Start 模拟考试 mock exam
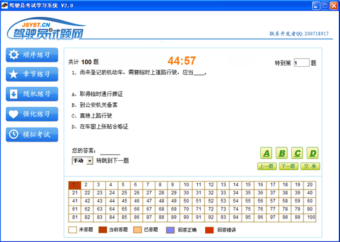Viewport: 340px width, 242px height. point(32,134)
